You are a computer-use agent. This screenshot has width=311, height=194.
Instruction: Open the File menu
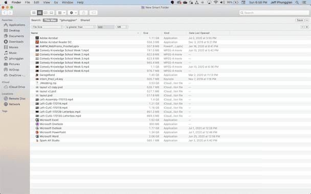tap(28, 3)
